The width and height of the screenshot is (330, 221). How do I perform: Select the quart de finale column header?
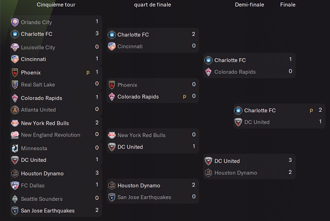point(153,5)
